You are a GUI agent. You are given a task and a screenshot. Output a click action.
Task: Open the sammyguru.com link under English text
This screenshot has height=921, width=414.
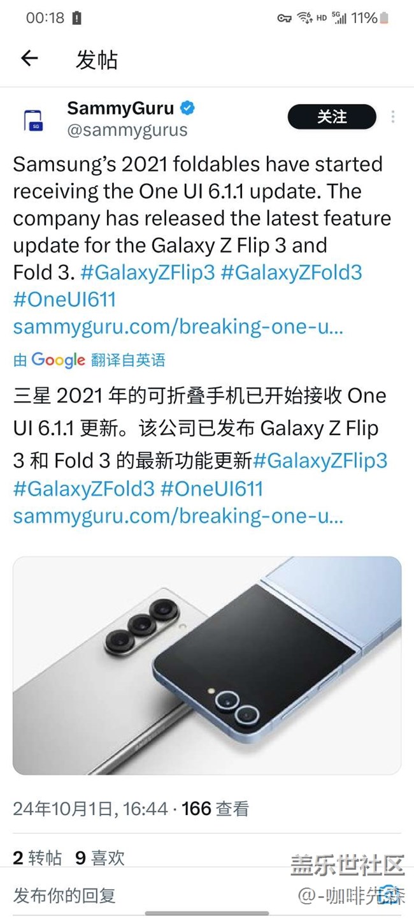coord(178,327)
